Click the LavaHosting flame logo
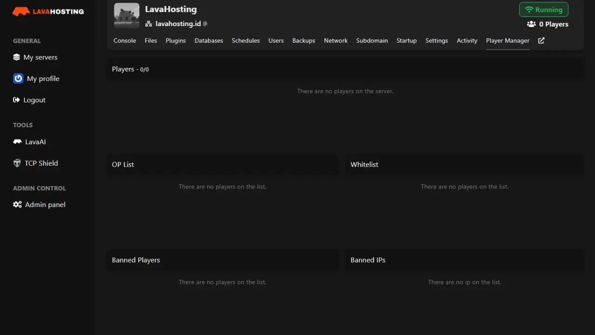The image size is (595, 335). point(20,11)
